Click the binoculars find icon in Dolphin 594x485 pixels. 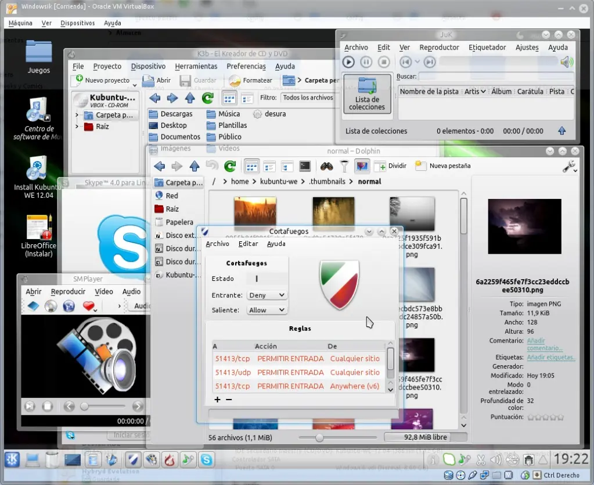coord(326,166)
